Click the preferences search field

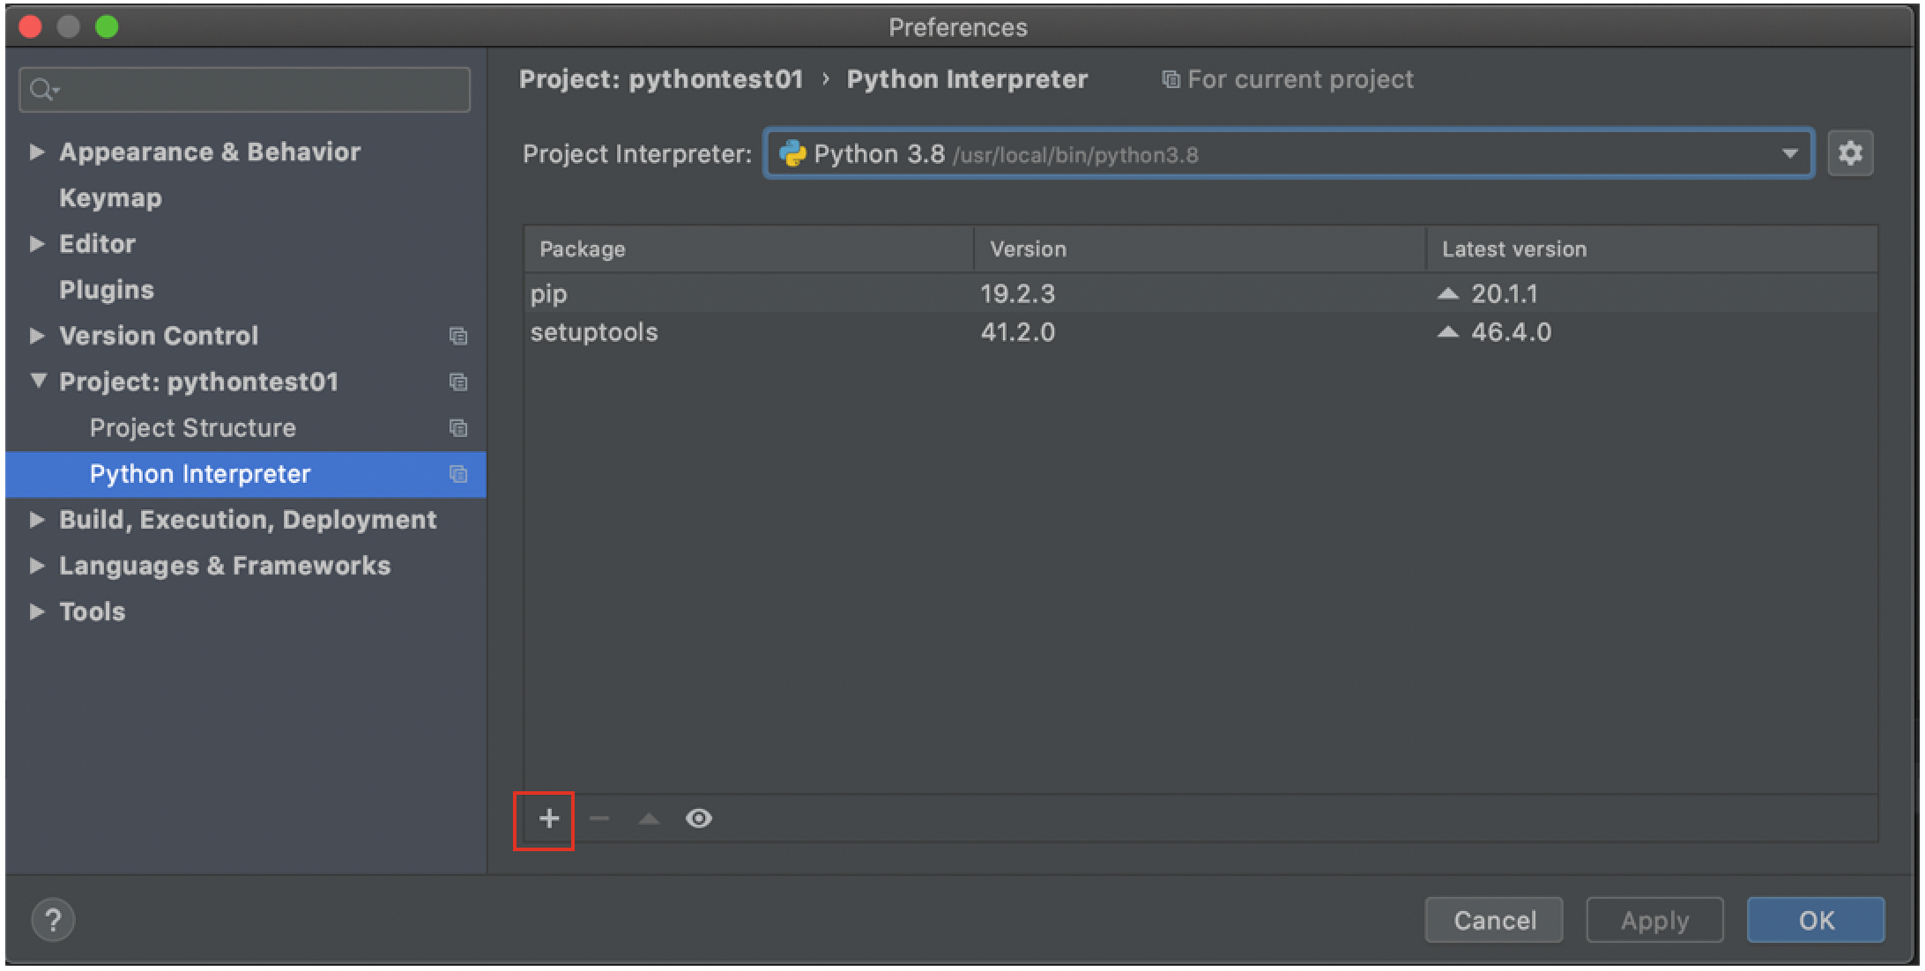[x=245, y=89]
